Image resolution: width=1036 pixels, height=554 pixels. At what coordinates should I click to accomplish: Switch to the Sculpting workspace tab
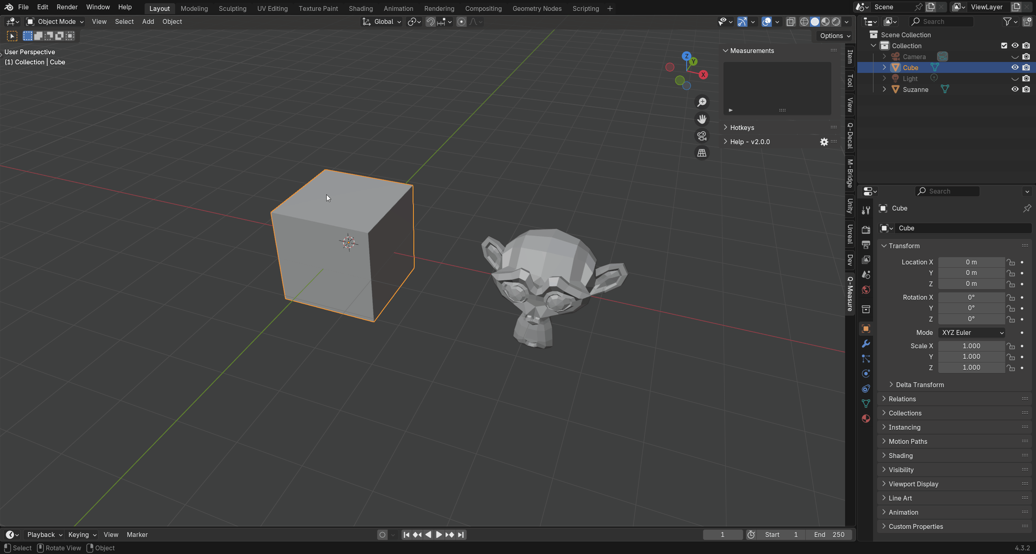tap(232, 9)
